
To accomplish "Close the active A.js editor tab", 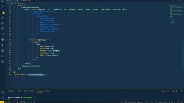I will (x=18, y=1).
